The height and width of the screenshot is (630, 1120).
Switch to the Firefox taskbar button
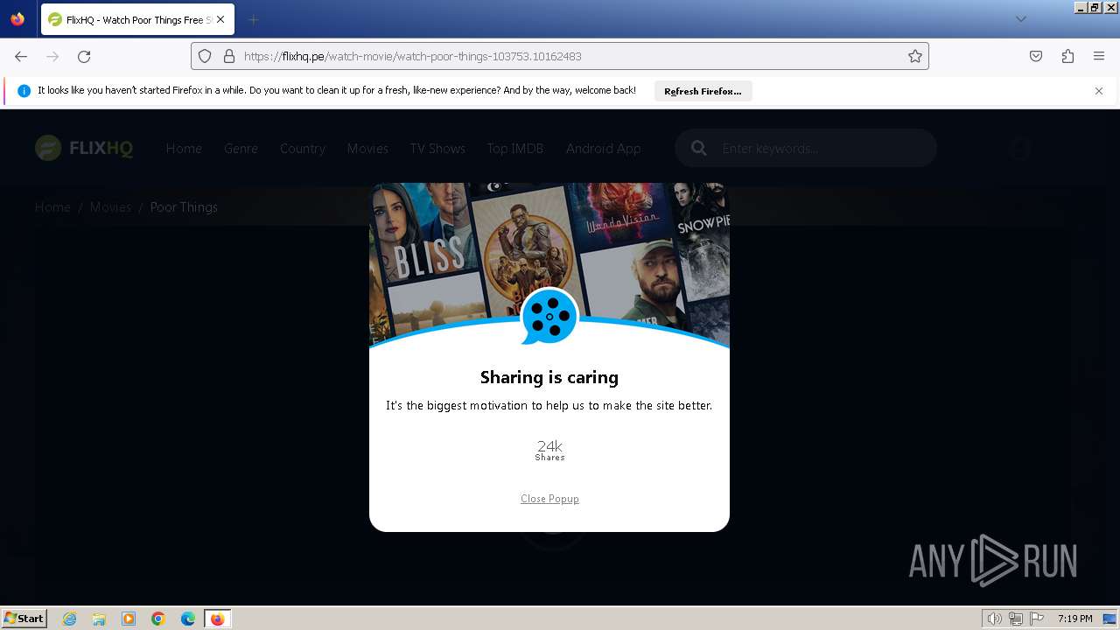point(217,619)
